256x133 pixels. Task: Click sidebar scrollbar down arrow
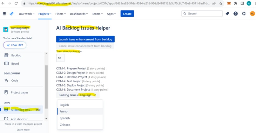(46, 119)
